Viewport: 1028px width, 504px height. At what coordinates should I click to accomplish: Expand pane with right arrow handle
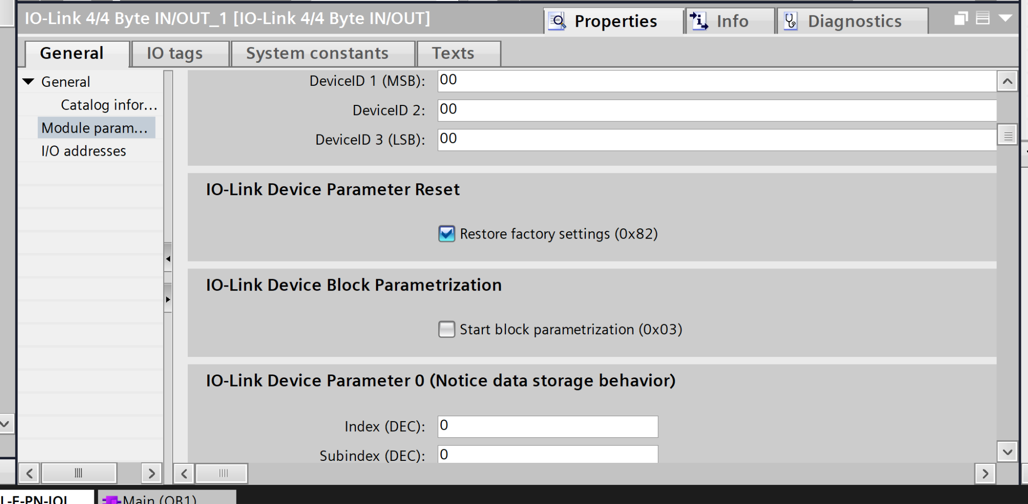pyautogui.click(x=168, y=300)
